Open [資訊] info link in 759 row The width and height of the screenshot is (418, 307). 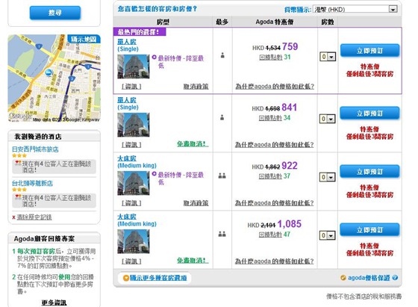click(131, 87)
